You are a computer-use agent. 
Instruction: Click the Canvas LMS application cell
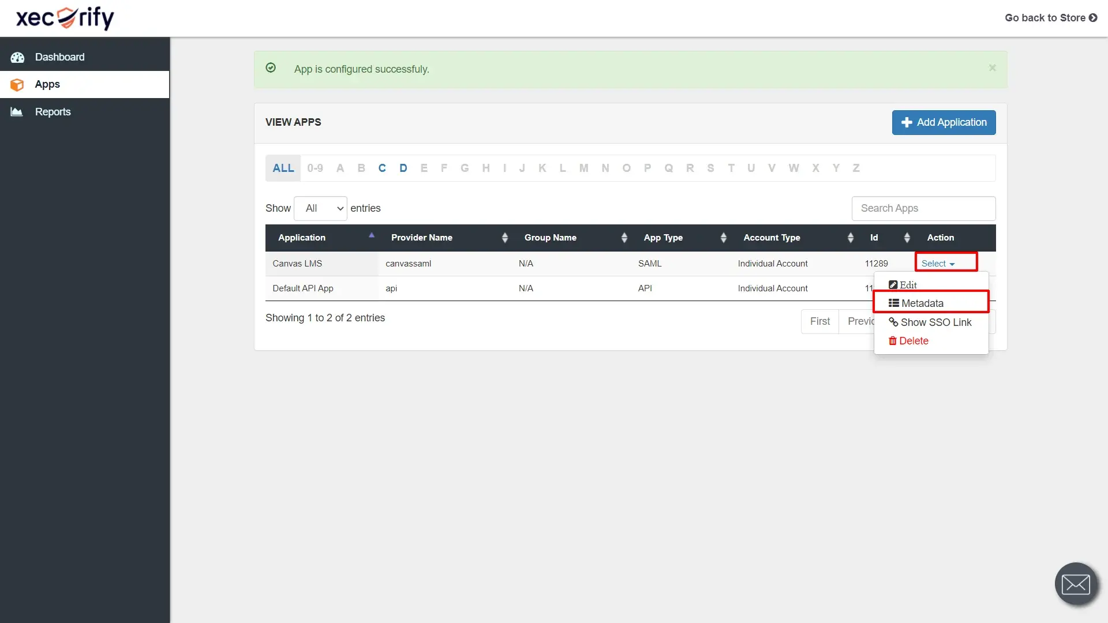321,264
